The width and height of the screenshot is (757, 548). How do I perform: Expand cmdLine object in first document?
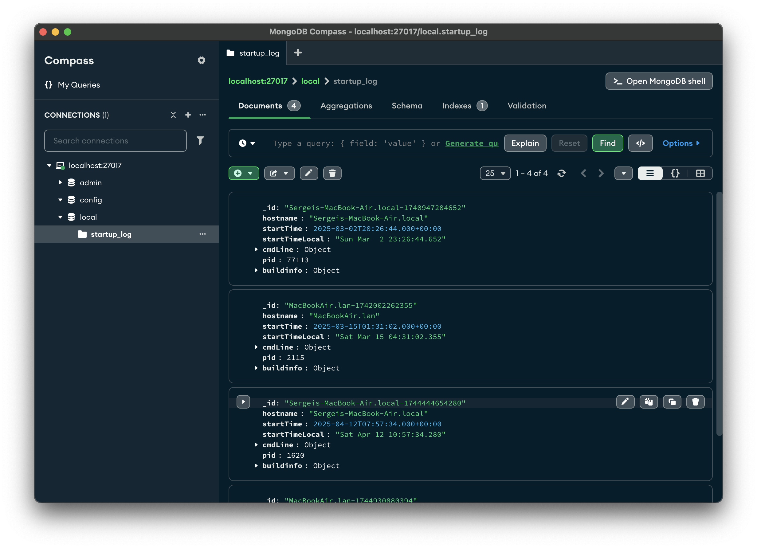256,249
